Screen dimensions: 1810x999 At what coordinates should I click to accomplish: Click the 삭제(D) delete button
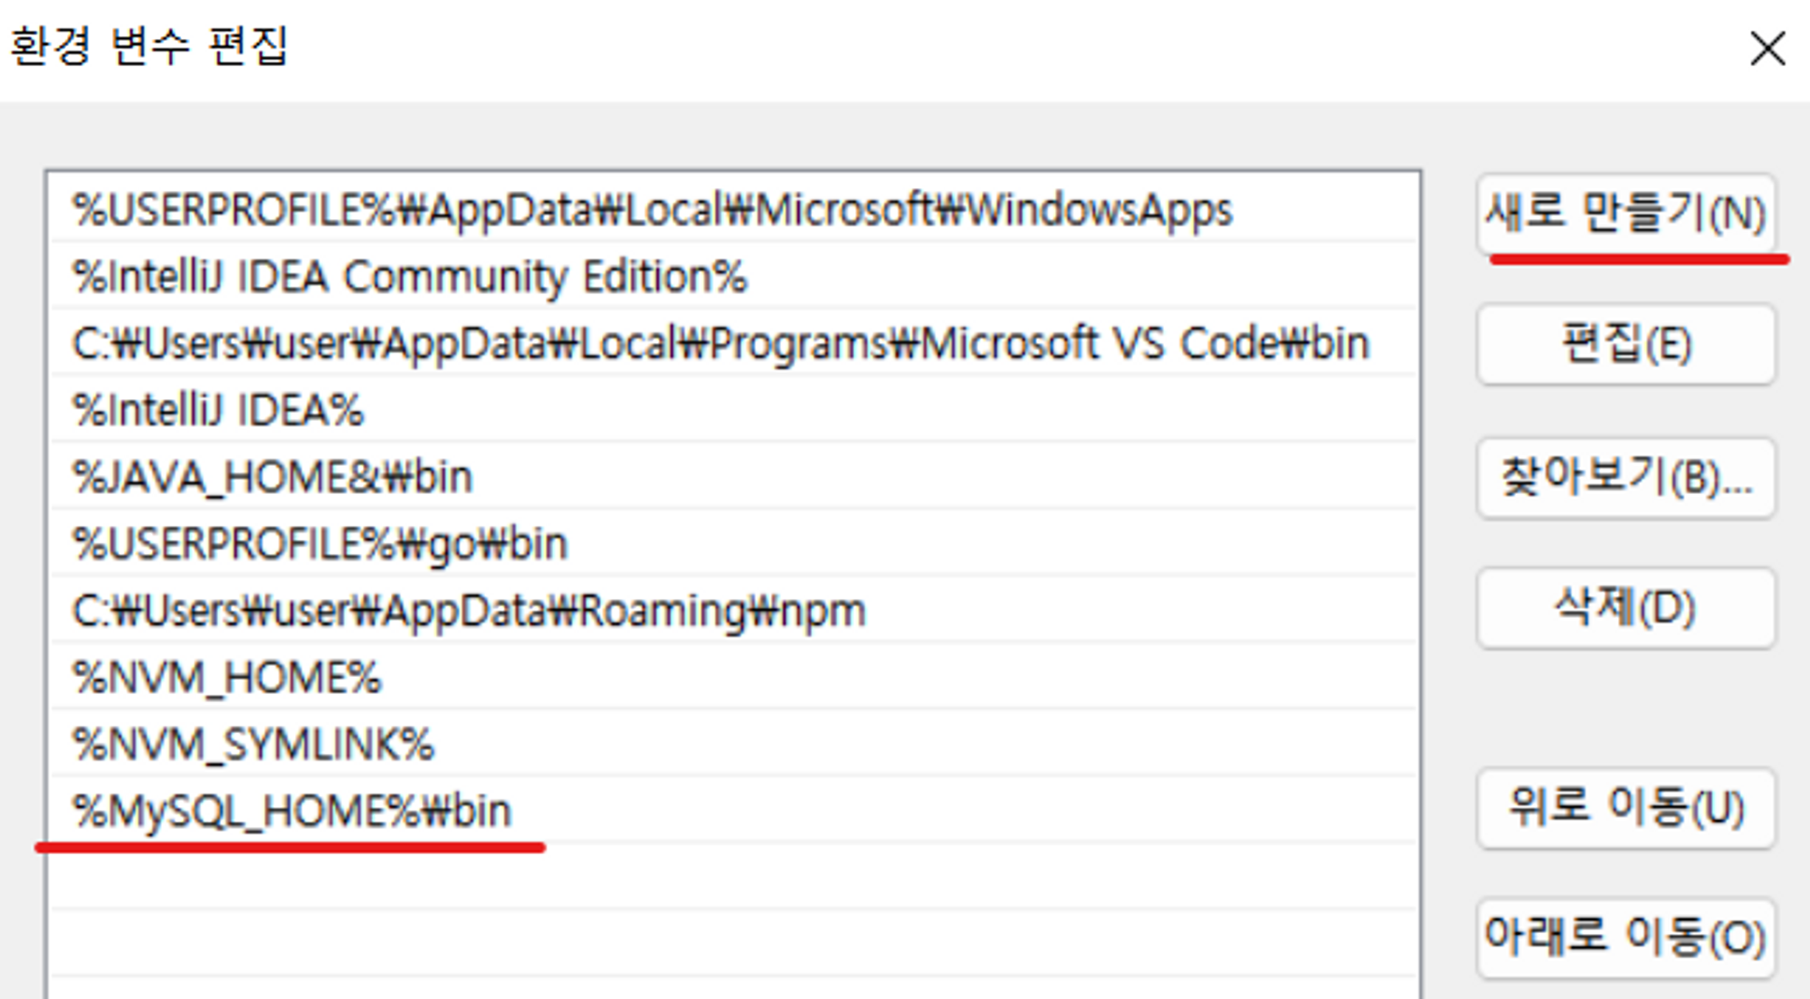click(1625, 607)
